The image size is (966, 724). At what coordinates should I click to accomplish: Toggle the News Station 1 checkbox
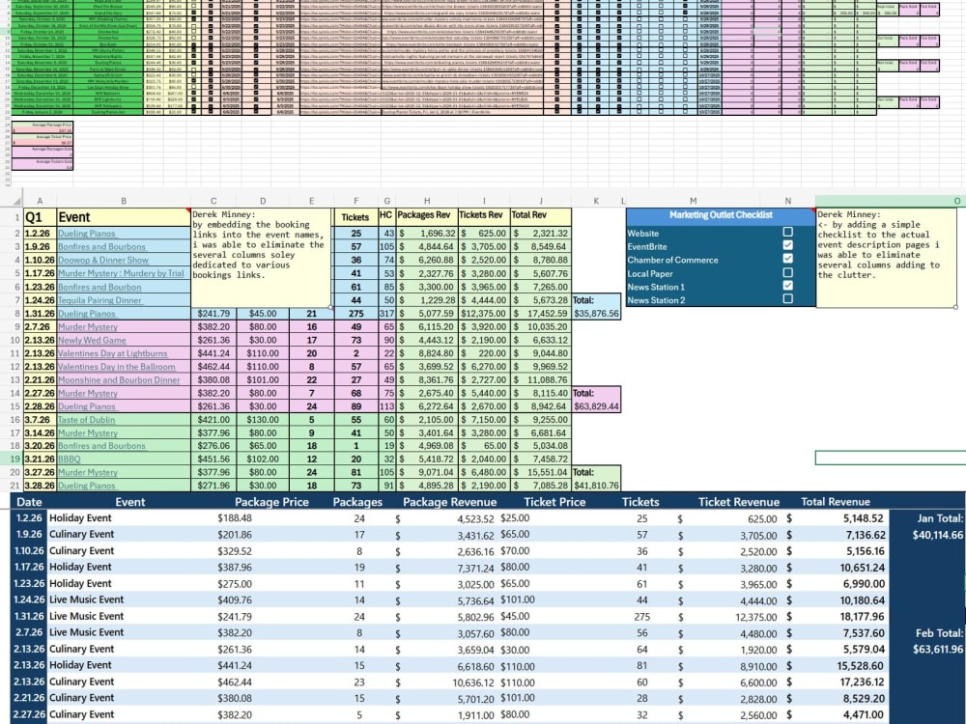[787, 287]
